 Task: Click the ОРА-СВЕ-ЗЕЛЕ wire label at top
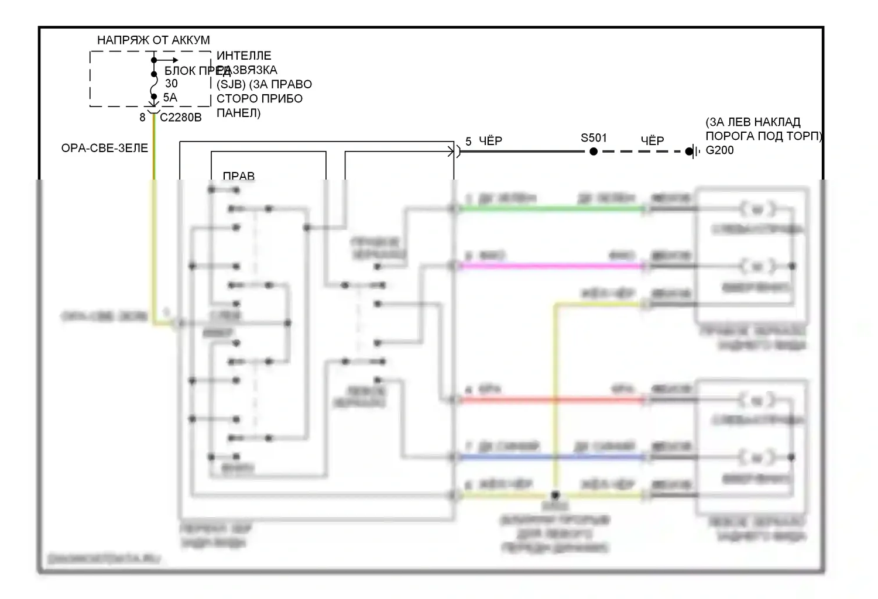[105, 149]
